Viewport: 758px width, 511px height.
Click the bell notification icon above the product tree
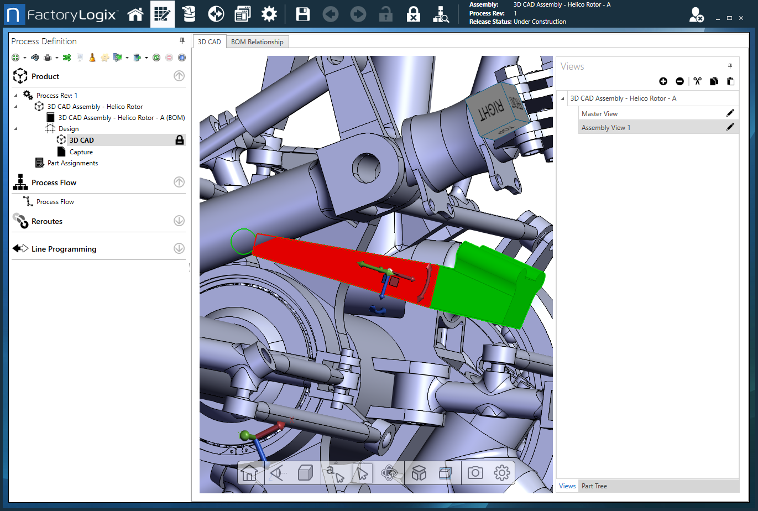[x=92, y=57]
